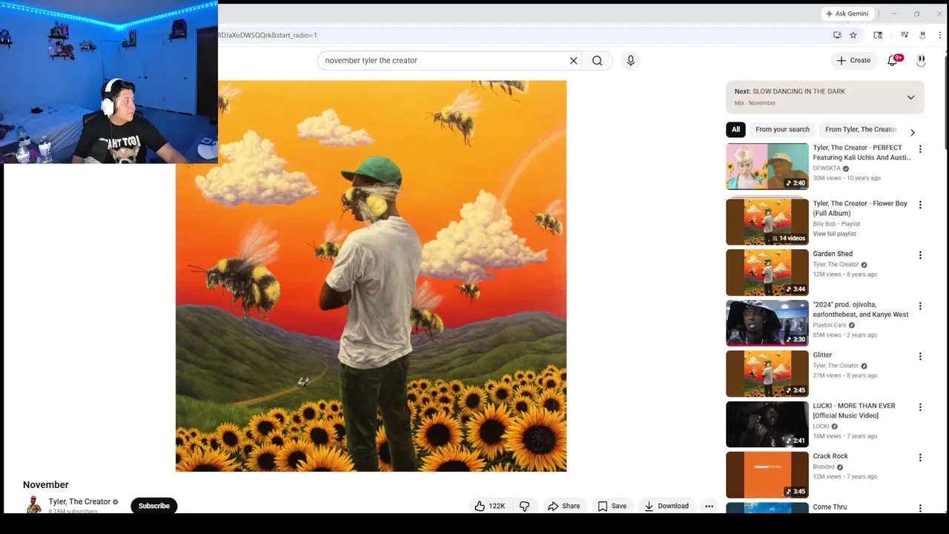Open options menu for "2024" Playboi Carti video
Image resolution: width=949 pixels, height=534 pixels.
[920, 306]
